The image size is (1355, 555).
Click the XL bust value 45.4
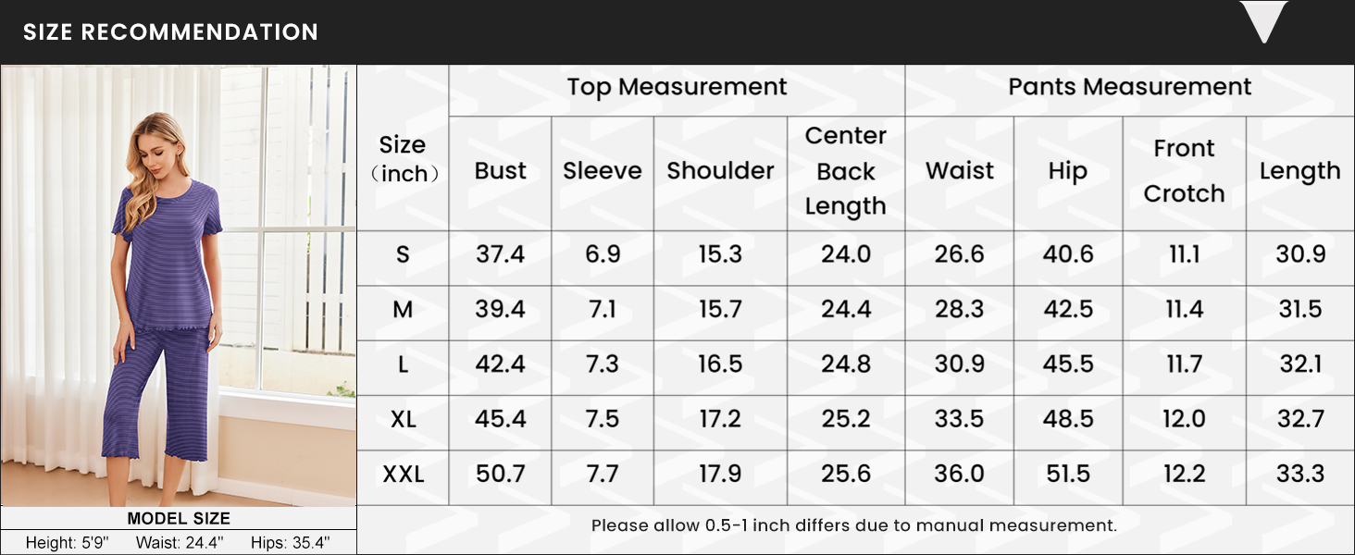point(500,419)
